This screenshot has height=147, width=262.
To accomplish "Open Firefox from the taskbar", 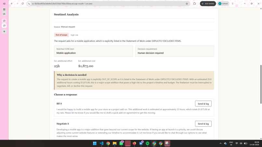I will click(x=134, y=143).
